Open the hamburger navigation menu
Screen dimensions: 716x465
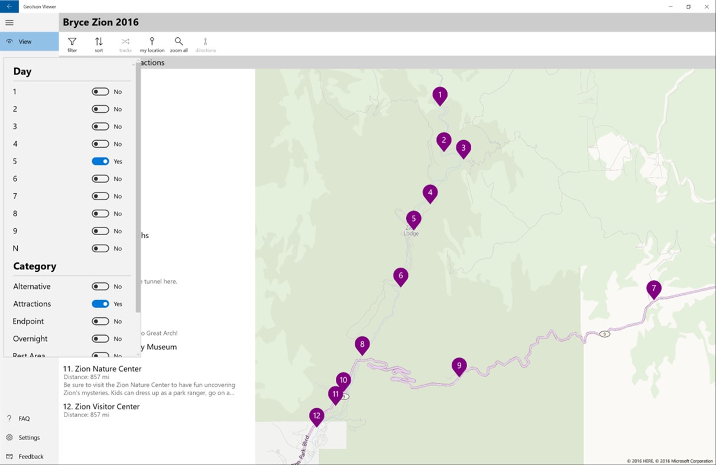pyautogui.click(x=9, y=22)
